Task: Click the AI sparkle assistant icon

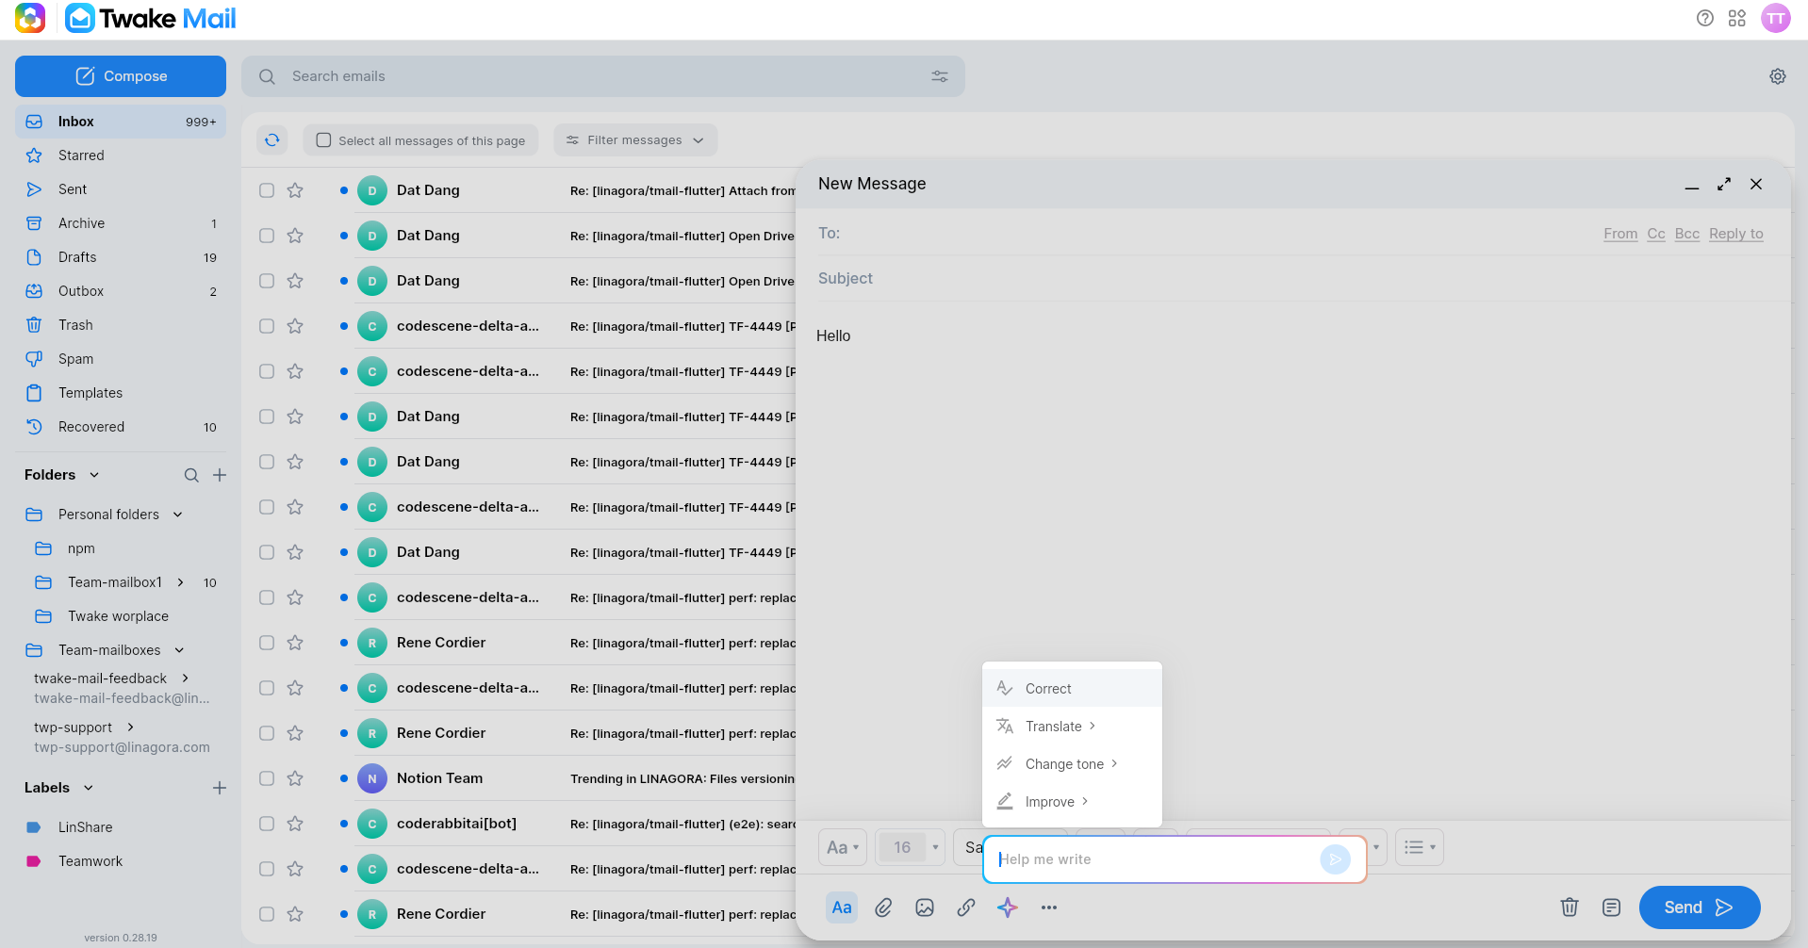Action: 1008,907
